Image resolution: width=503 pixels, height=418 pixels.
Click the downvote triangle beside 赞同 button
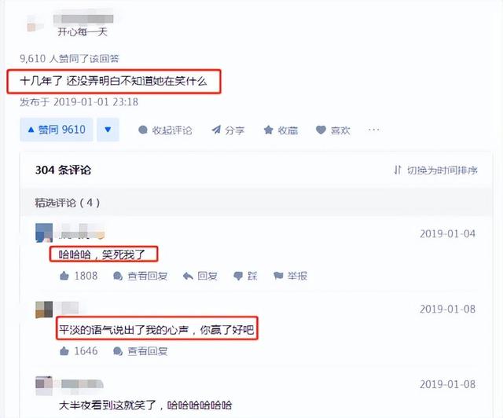pyautogui.click(x=108, y=130)
